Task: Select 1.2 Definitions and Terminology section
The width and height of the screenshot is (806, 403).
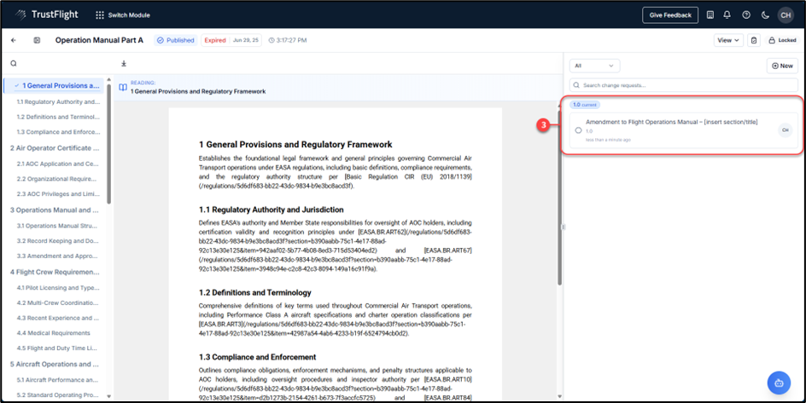Action: [57, 117]
